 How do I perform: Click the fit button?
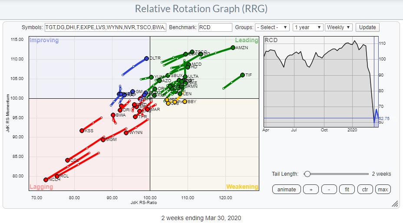pos(347,189)
